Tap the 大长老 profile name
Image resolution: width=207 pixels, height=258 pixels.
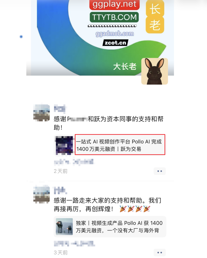[125, 67]
